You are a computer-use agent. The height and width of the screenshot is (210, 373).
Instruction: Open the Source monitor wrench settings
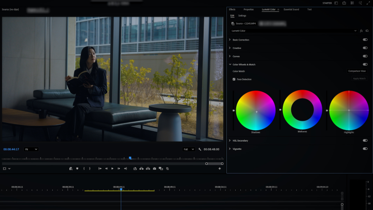(199, 149)
